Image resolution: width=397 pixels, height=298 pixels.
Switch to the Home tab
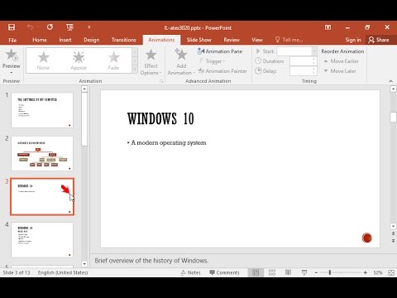[x=40, y=40]
